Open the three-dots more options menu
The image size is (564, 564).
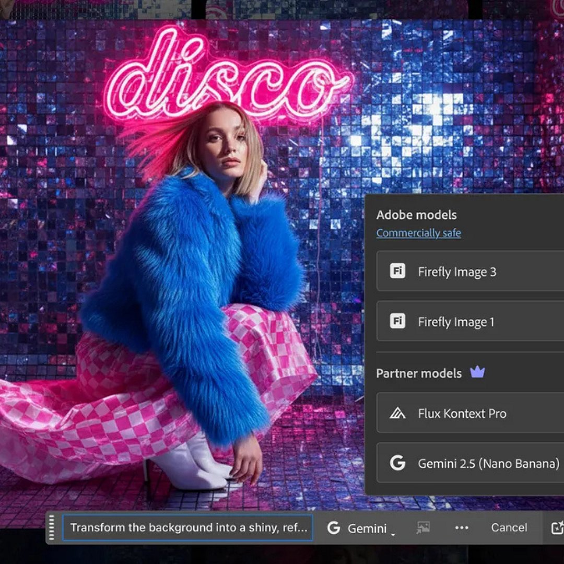[462, 527]
